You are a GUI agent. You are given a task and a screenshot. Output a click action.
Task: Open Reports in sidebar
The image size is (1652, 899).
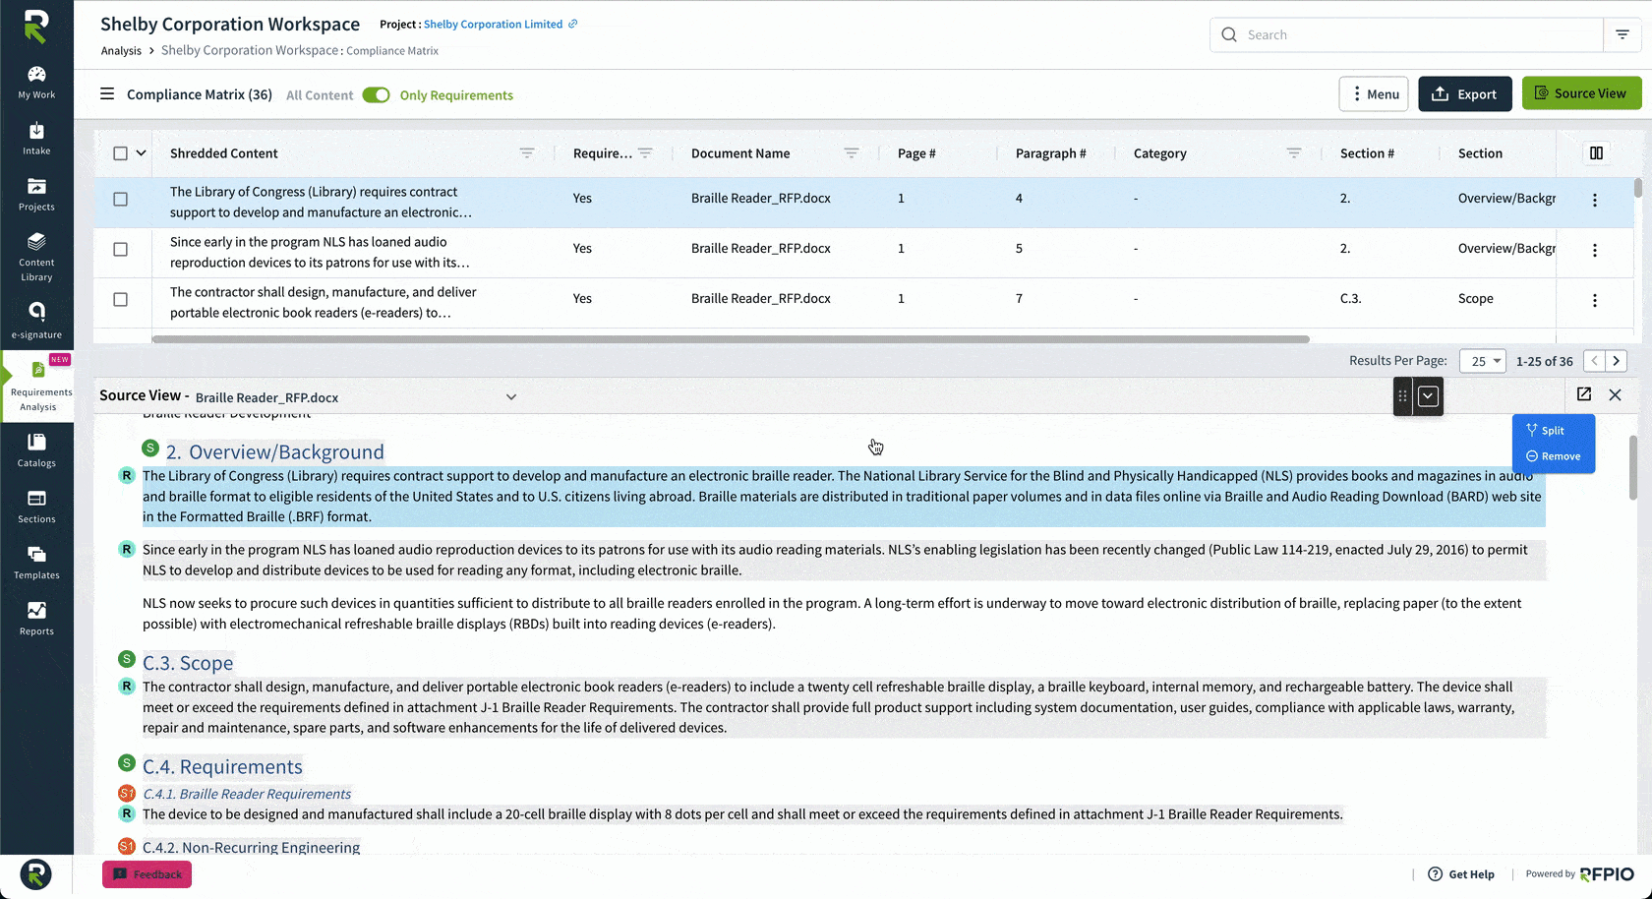36,619
